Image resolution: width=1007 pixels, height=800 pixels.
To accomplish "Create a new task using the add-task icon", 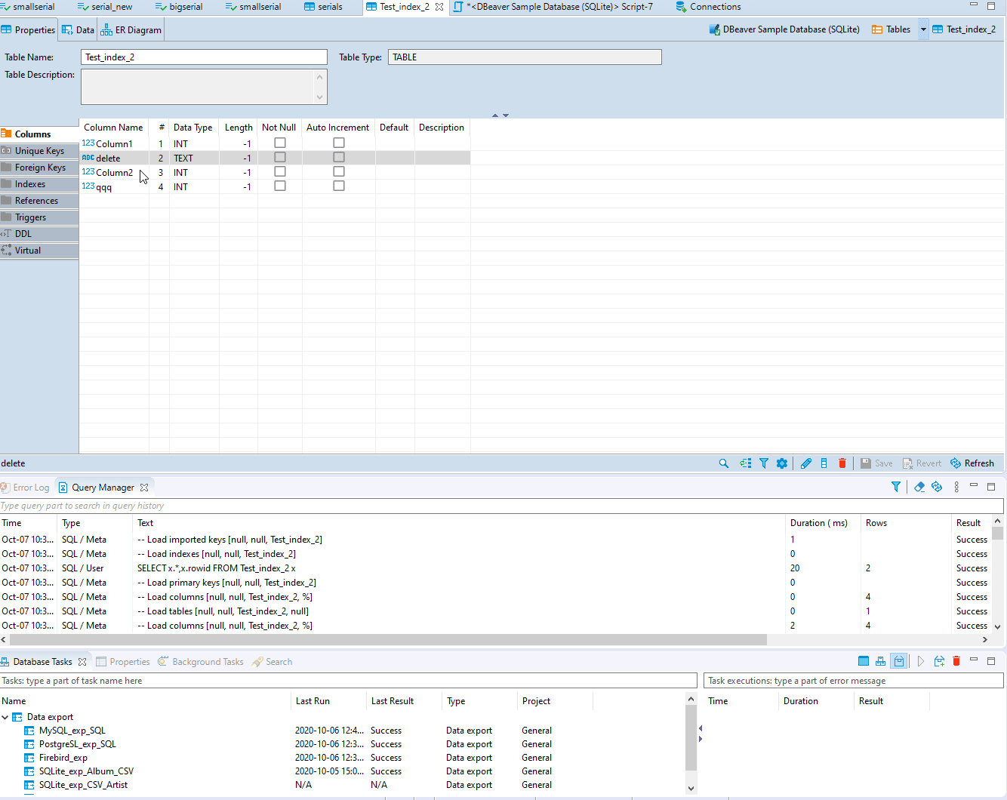I will [939, 661].
